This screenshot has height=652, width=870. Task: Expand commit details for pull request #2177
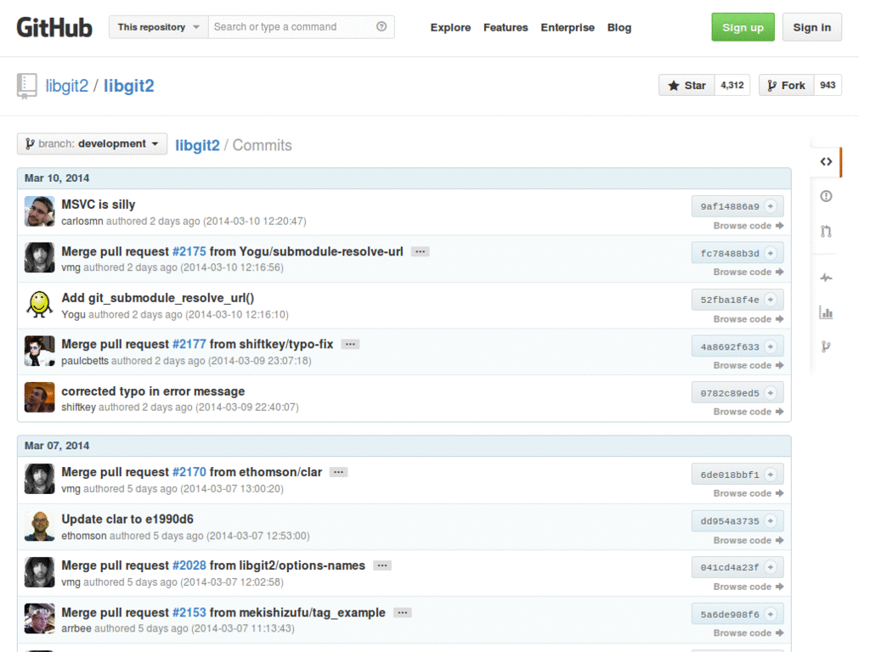tap(350, 345)
